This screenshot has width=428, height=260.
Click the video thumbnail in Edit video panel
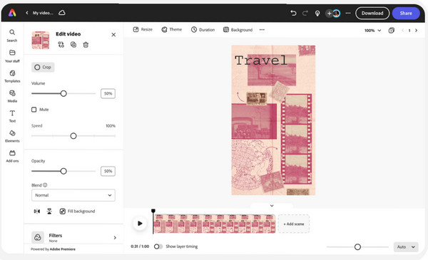[41, 40]
